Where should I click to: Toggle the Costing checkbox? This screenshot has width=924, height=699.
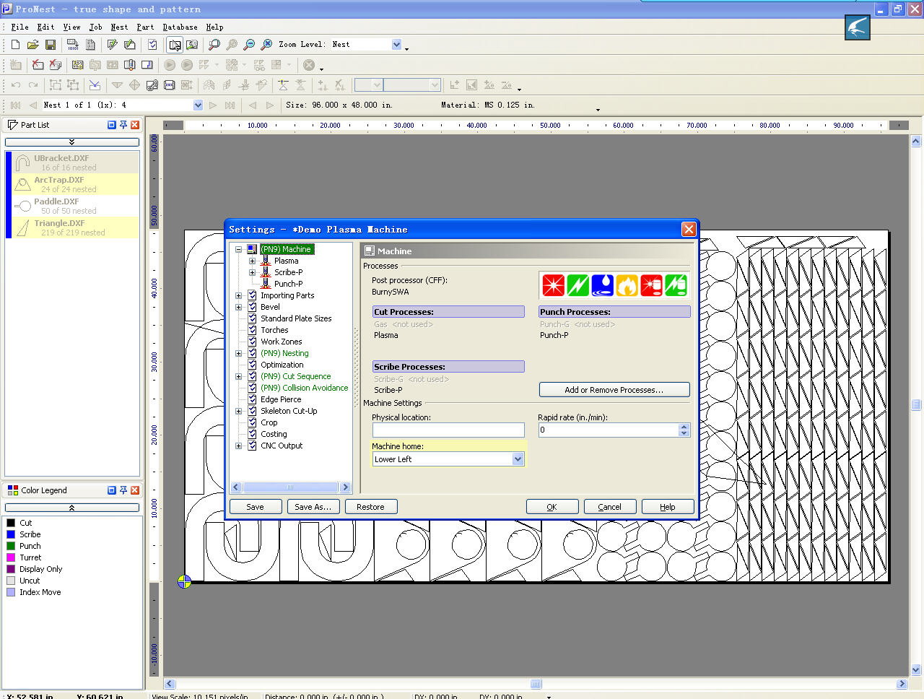coord(252,434)
